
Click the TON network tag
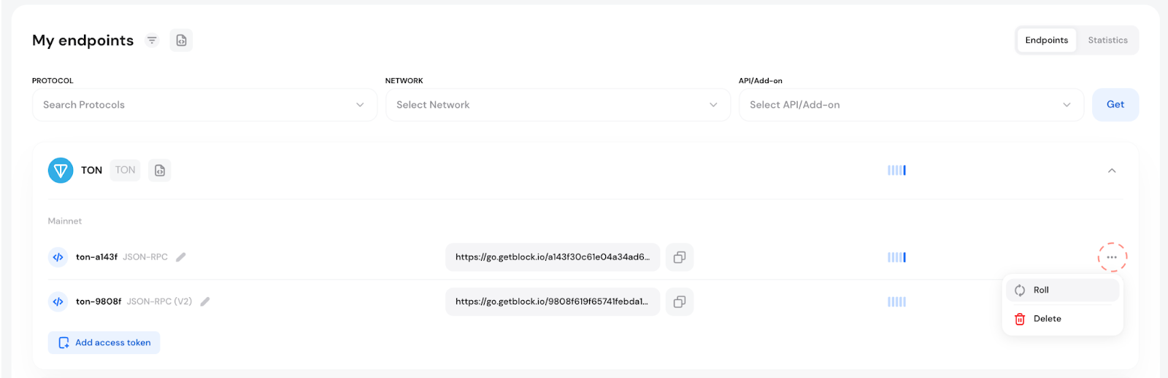pos(125,170)
